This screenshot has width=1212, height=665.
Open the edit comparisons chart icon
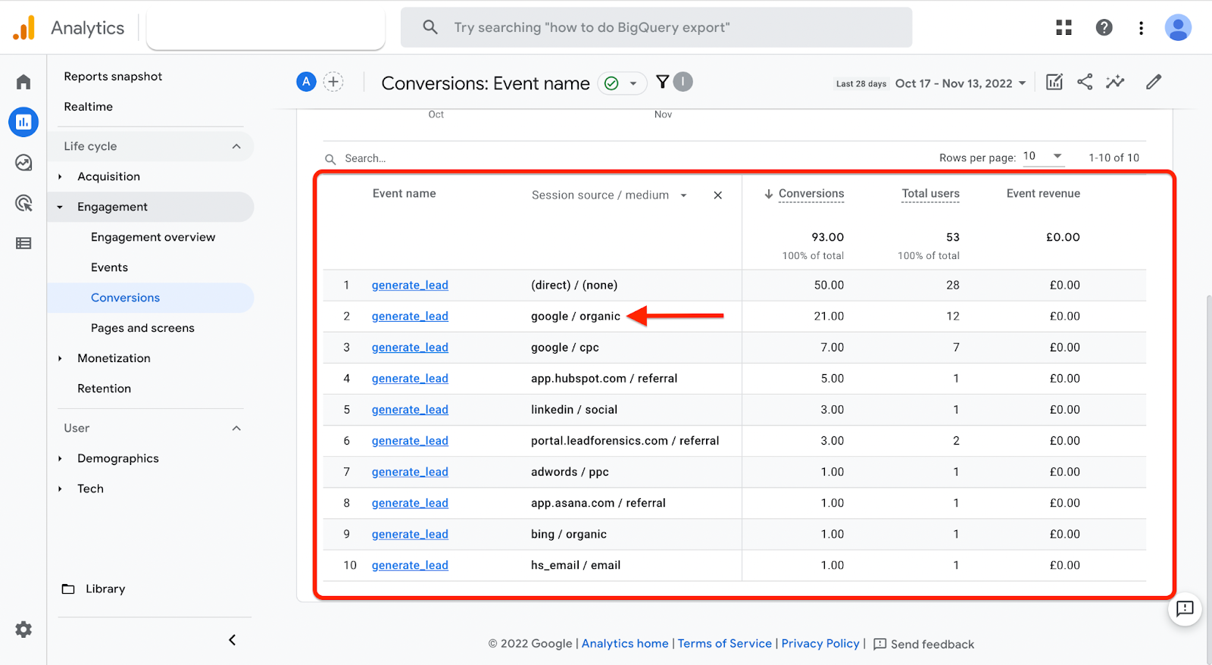[1054, 82]
